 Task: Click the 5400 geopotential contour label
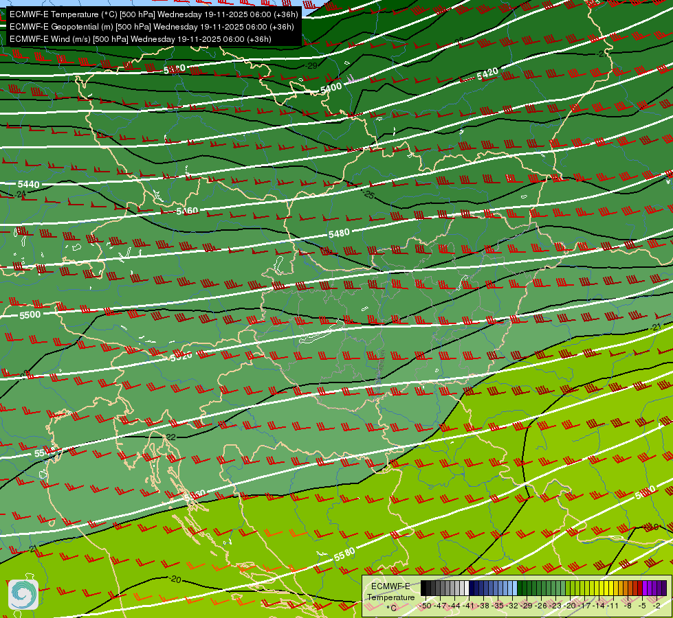pos(331,89)
